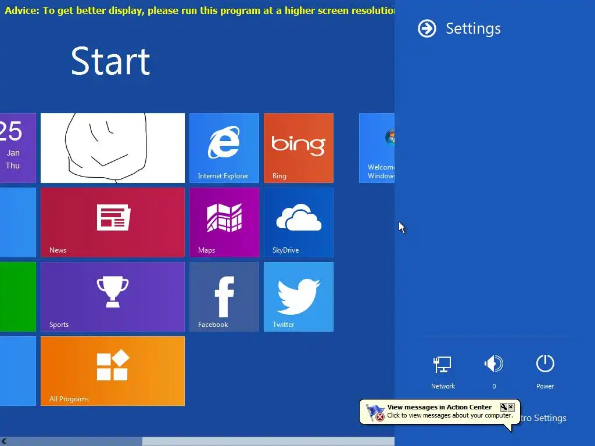Open the Maps tile
Image resolution: width=595 pixels, height=446 pixels.
point(224,222)
